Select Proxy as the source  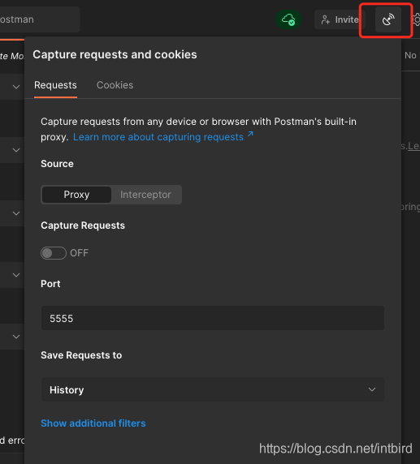pyautogui.click(x=76, y=195)
